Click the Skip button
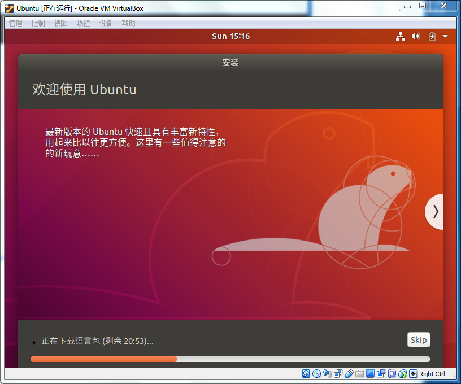 pos(419,339)
